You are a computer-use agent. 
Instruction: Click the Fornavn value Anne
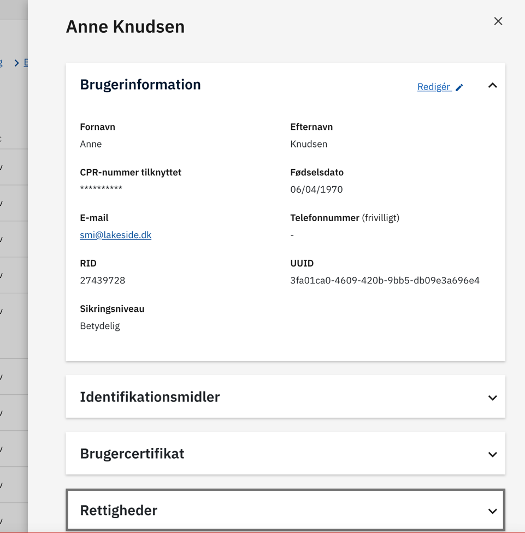pyautogui.click(x=91, y=144)
